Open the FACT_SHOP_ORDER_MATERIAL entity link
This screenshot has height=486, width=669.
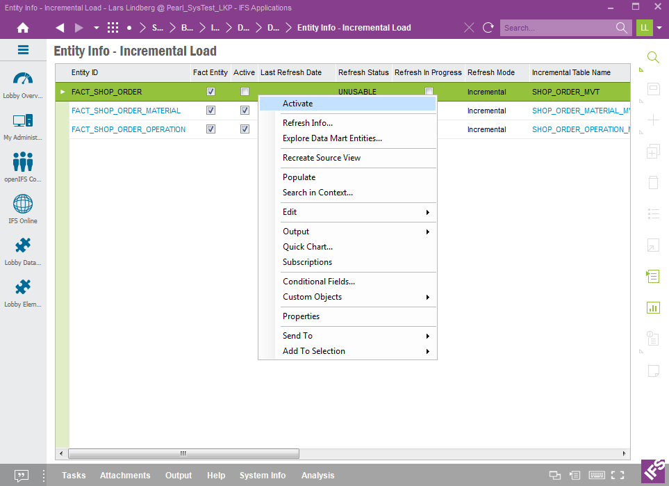[x=126, y=111]
